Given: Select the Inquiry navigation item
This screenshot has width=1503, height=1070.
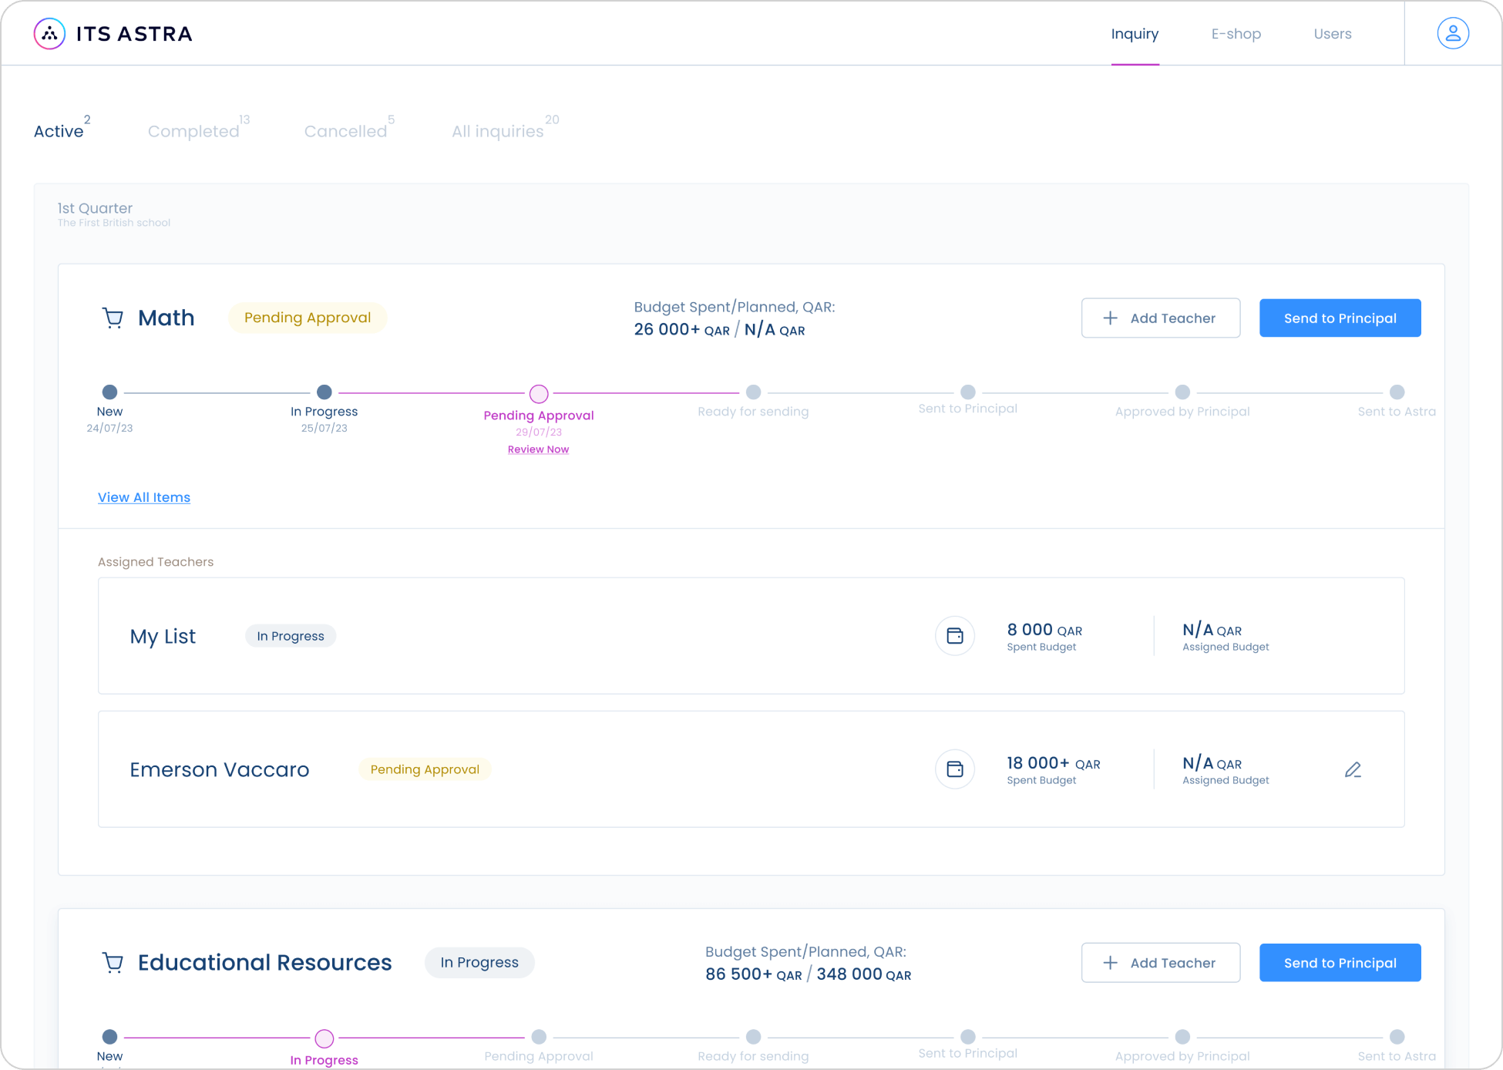Looking at the screenshot, I should click(1135, 33).
